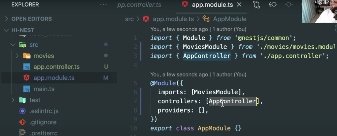Viewport: 337px width, 136px height.
Task: Click the AppModule class symbol icon in breadcrumb
Action: tap(206, 19)
